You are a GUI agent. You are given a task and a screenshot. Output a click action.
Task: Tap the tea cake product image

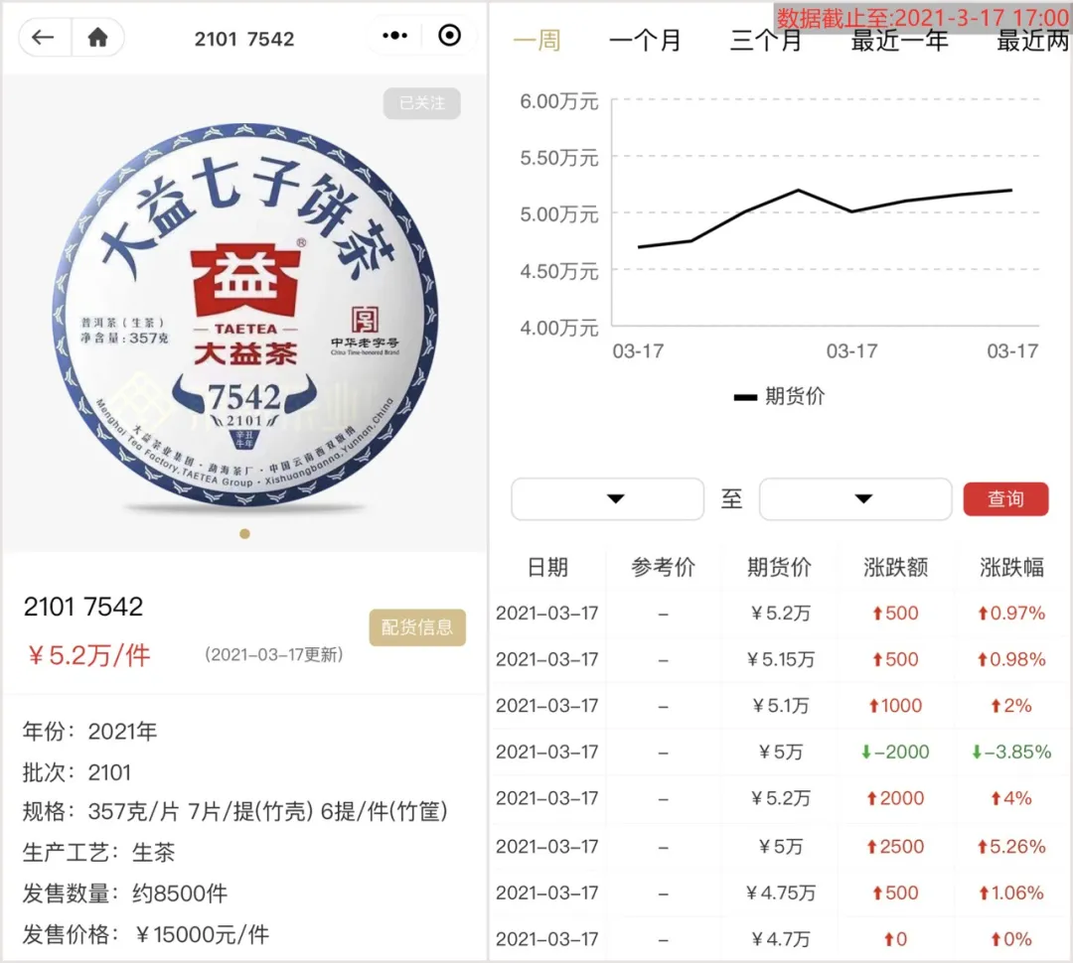click(245, 316)
